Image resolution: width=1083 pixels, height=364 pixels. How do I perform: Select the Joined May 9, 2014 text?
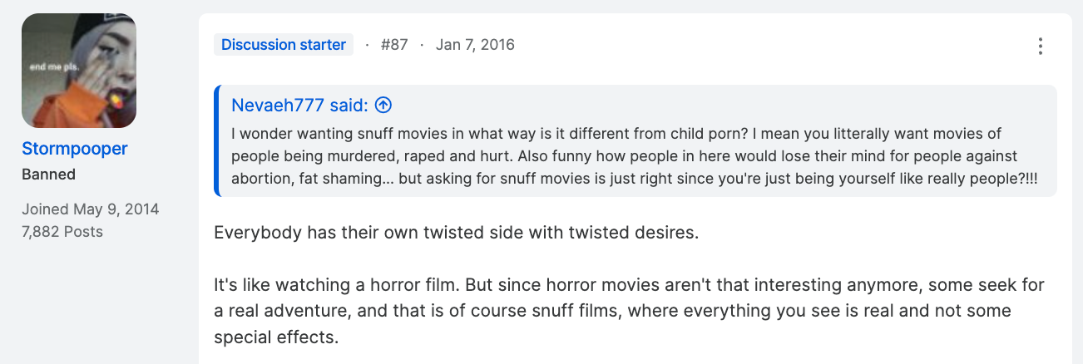coord(90,209)
